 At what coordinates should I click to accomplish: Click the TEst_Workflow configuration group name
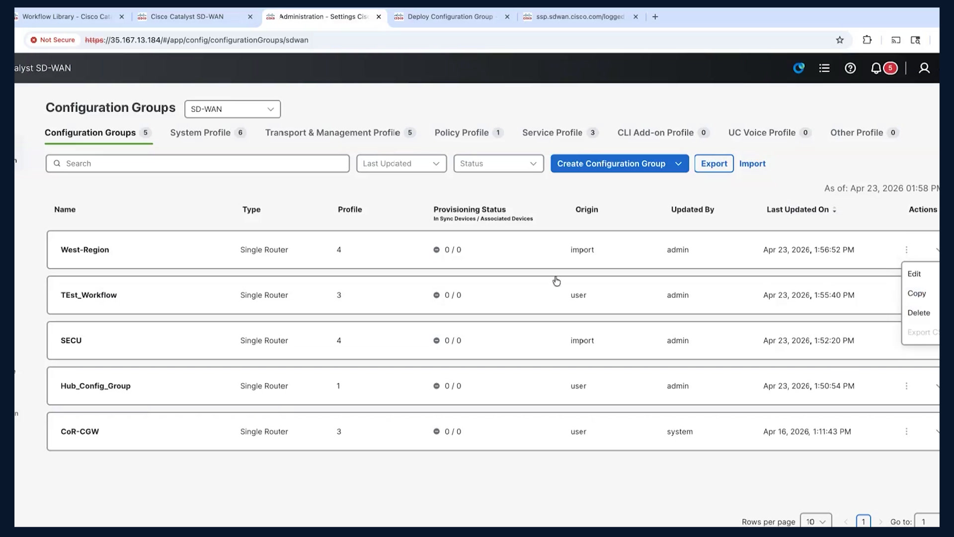pyautogui.click(x=89, y=295)
